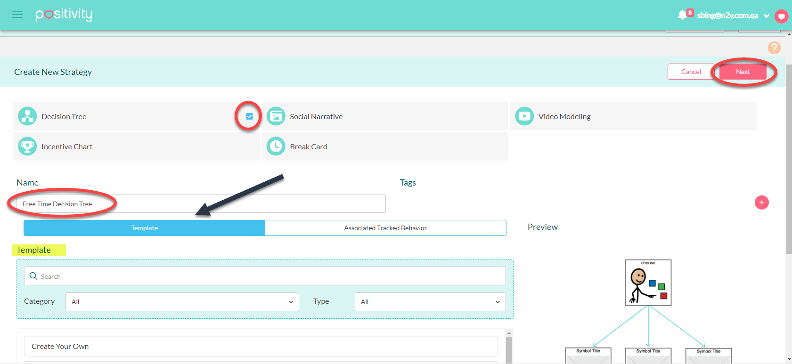
Task: Click the notification badge showing 8
Action: [690, 13]
